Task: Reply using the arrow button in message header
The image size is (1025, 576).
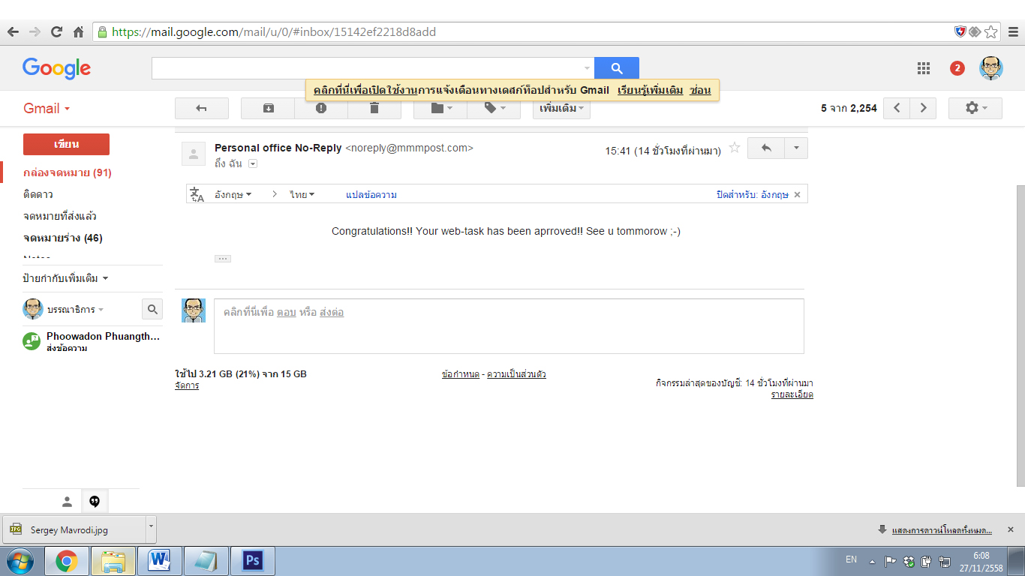Action: 766,148
